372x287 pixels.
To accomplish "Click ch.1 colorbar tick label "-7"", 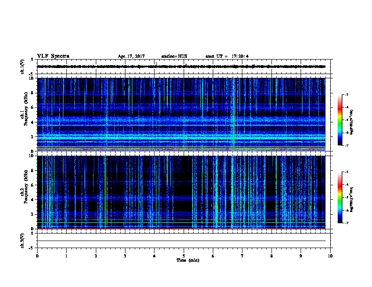I will [x=346, y=145].
